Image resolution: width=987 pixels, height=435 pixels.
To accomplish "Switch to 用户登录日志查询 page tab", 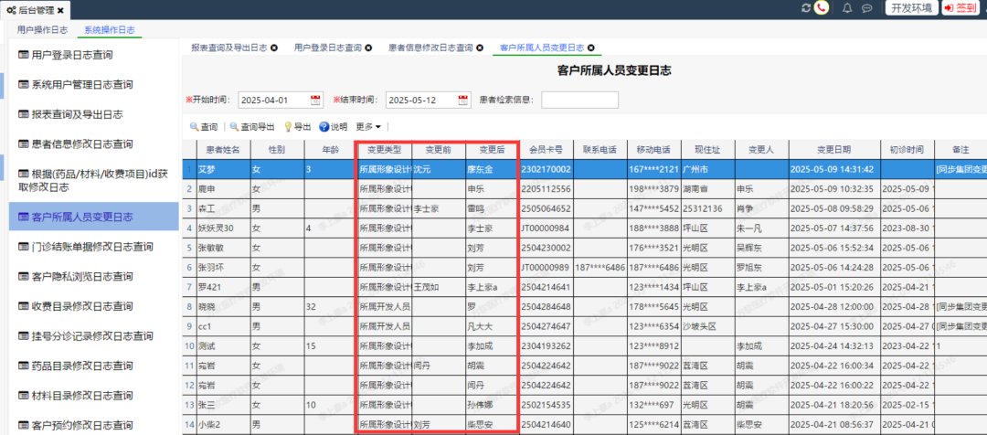I will pos(327,48).
